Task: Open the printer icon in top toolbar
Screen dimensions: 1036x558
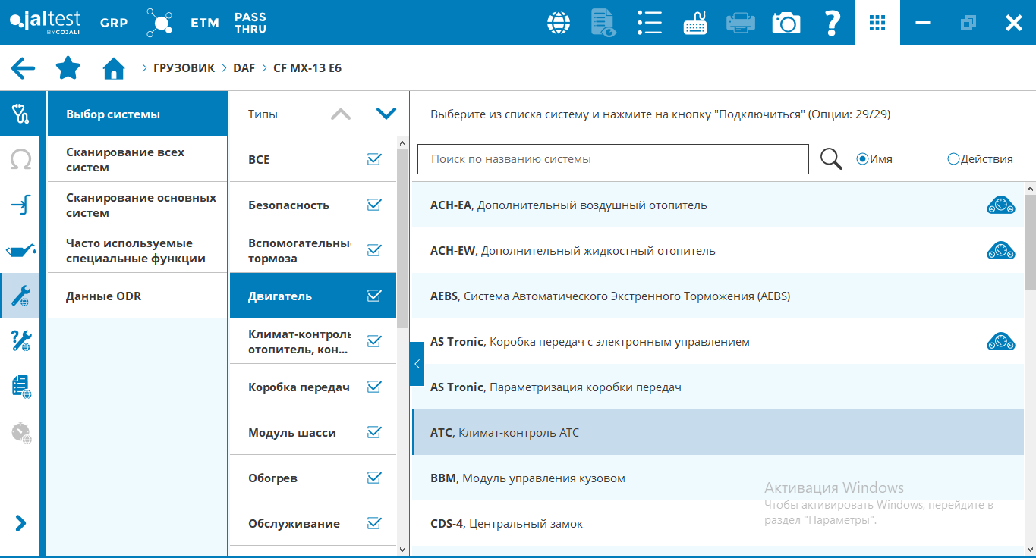Action: 740,23
